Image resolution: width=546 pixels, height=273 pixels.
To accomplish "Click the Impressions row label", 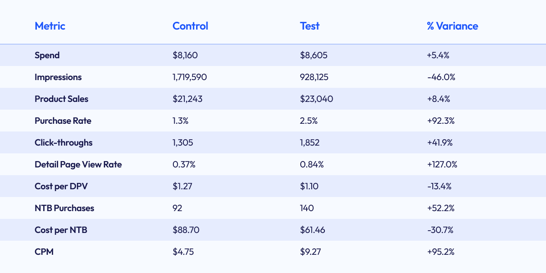I will click(x=58, y=77).
